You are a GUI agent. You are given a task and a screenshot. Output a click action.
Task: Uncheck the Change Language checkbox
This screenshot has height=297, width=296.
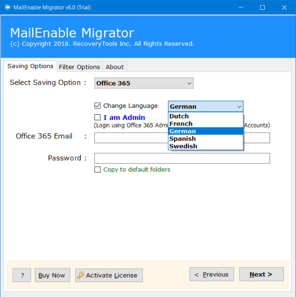coord(98,106)
